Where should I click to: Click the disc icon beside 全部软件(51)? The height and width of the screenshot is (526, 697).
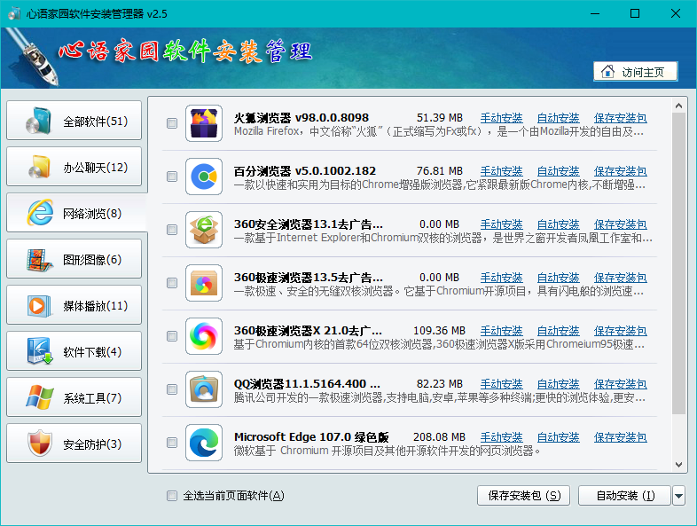[39, 121]
